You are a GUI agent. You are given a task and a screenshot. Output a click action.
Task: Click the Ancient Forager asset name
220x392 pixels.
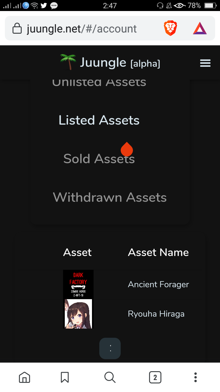pyautogui.click(x=158, y=285)
